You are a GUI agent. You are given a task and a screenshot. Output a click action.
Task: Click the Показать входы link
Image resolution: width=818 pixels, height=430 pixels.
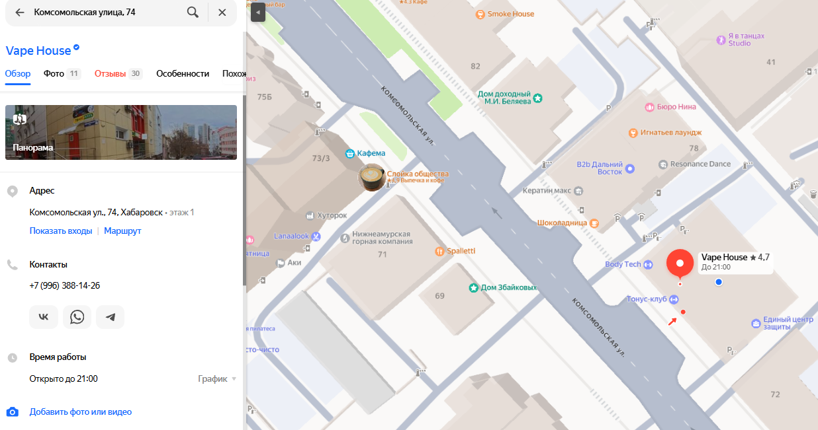pos(61,231)
